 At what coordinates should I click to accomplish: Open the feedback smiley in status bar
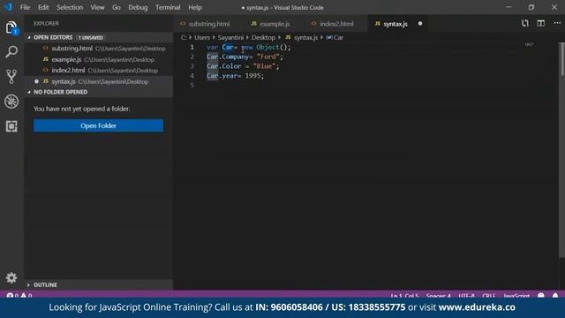click(541, 296)
